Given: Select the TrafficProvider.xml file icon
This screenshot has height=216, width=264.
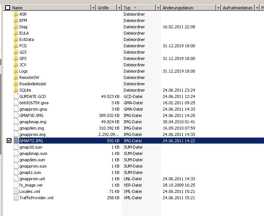Looking at the screenshot, I should (16, 198).
